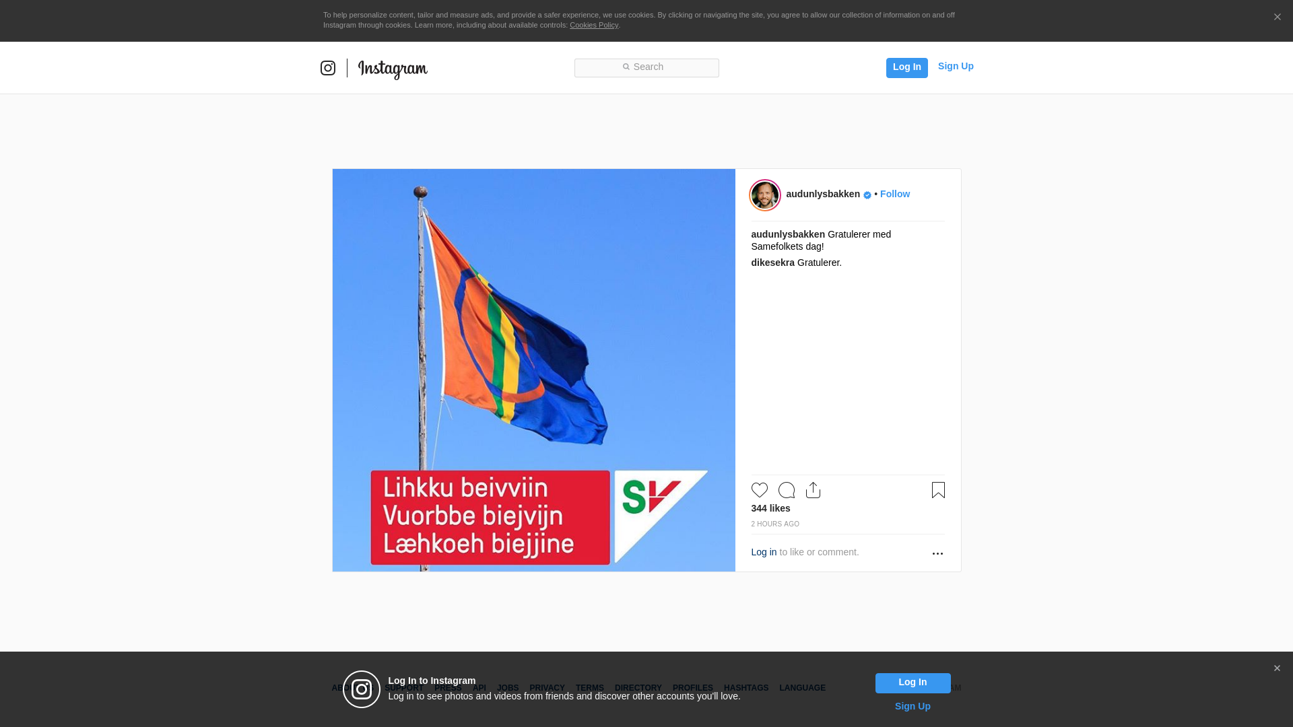
Task: Open comments with speech bubble icon
Action: pos(787,490)
